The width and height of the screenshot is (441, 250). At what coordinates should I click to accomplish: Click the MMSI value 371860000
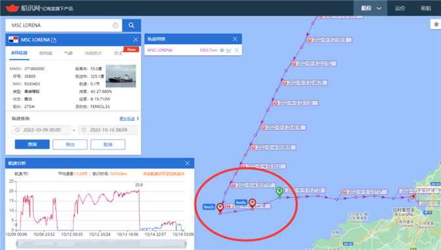click(x=34, y=68)
